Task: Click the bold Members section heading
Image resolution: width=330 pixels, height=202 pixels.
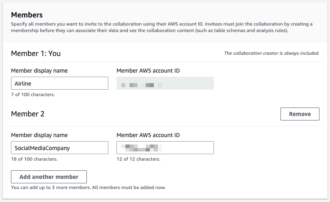Action: coord(27,15)
